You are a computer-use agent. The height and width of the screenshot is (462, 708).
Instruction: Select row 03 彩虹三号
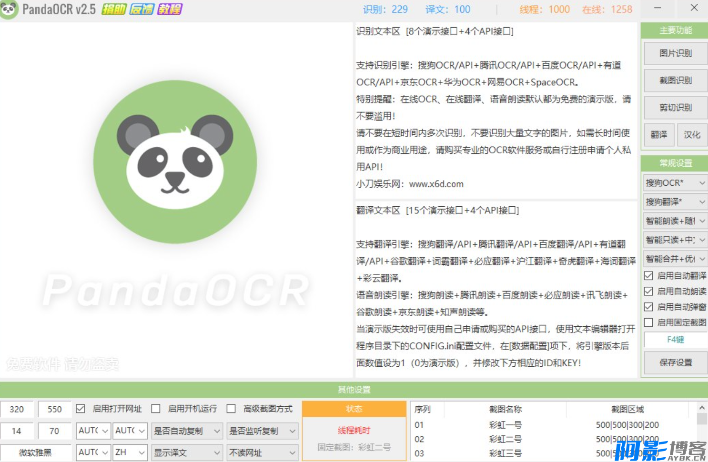550,453
